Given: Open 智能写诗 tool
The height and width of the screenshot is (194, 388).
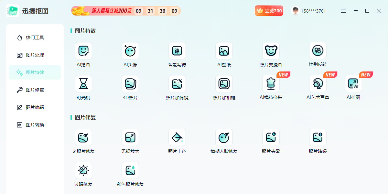Looking at the screenshot, I should pos(177,51).
